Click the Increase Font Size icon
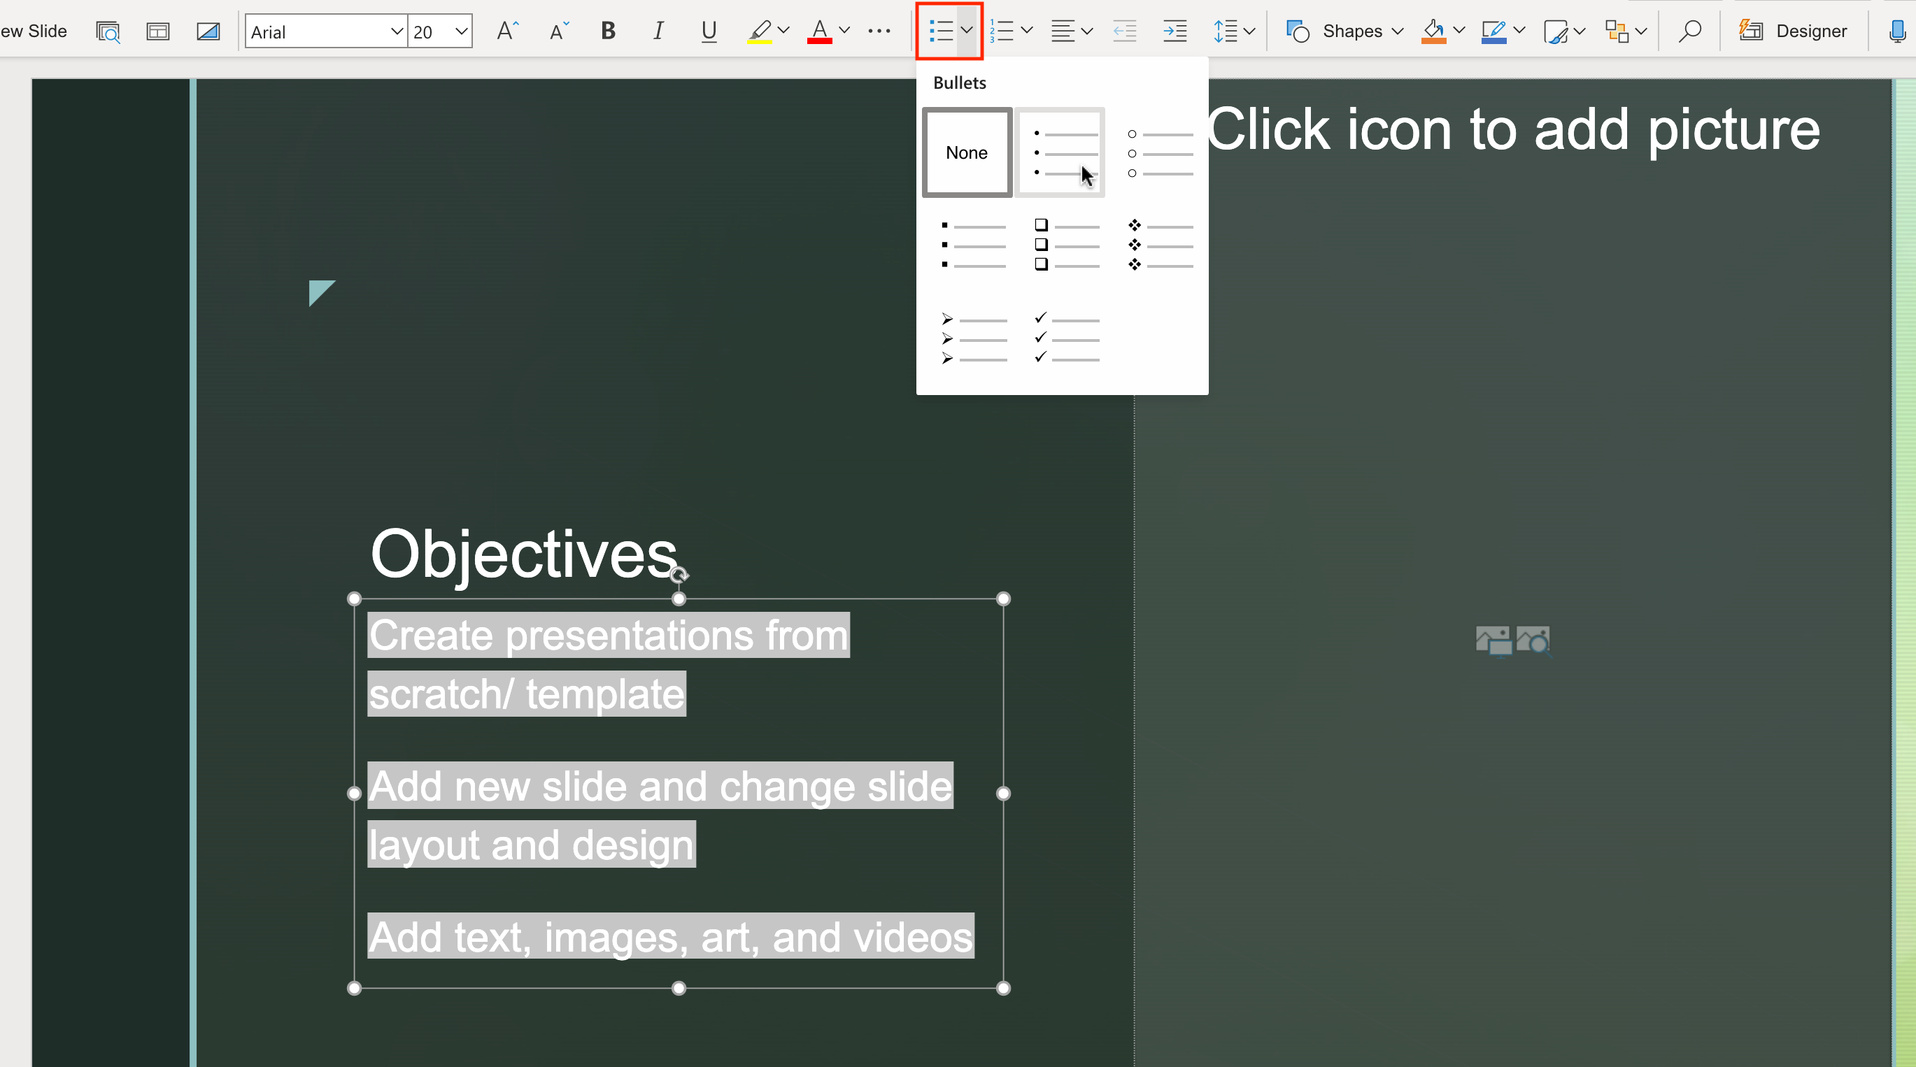 pos(507,31)
